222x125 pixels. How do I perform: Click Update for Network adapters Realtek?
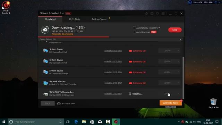167,83
